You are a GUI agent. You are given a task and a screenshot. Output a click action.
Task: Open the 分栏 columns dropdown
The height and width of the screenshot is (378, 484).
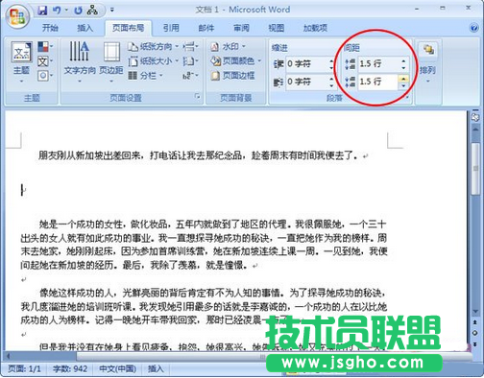[x=146, y=76]
